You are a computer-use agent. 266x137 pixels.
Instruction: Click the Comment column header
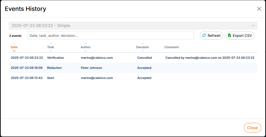point(172,47)
